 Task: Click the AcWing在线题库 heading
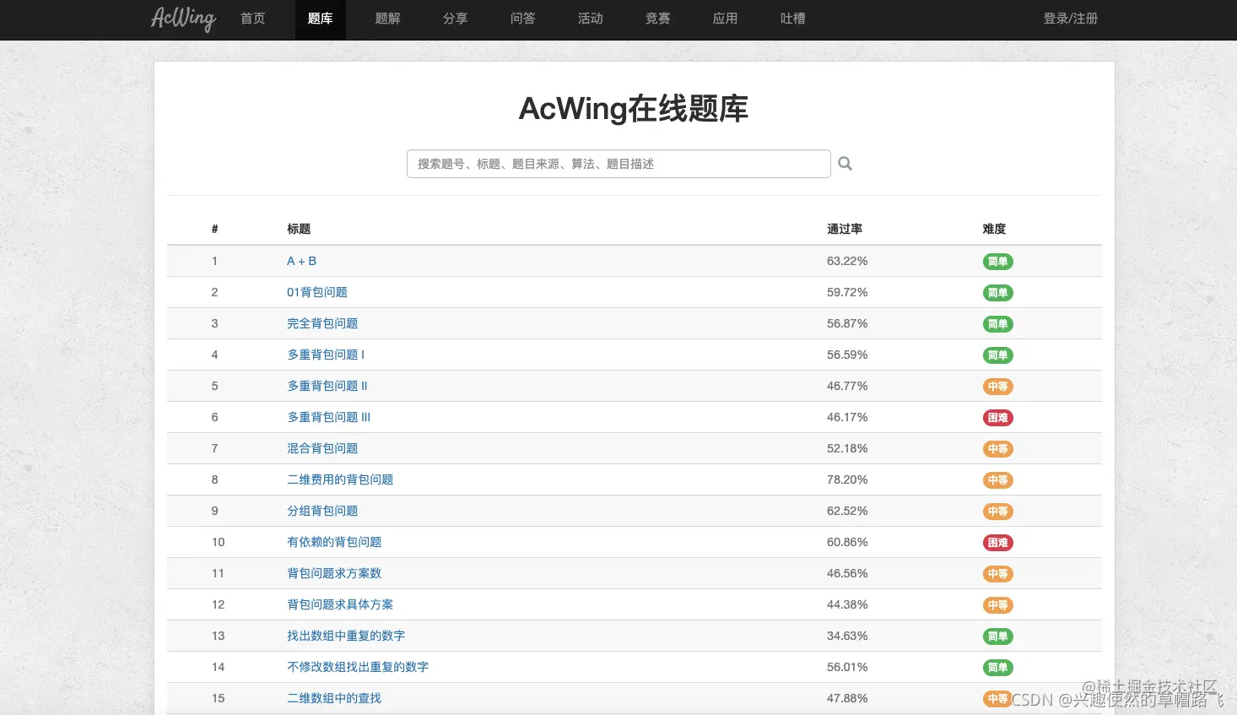pyautogui.click(x=634, y=109)
